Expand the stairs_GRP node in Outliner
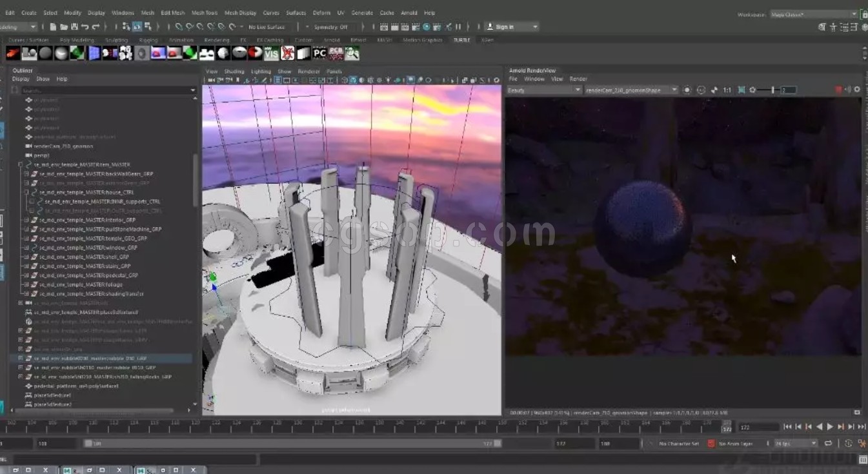 pyautogui.click(x=26, y=266)
